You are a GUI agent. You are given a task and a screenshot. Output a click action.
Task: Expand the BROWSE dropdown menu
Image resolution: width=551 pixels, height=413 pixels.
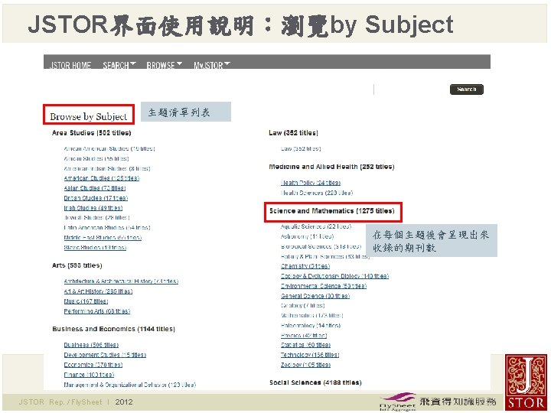(164, 65)
